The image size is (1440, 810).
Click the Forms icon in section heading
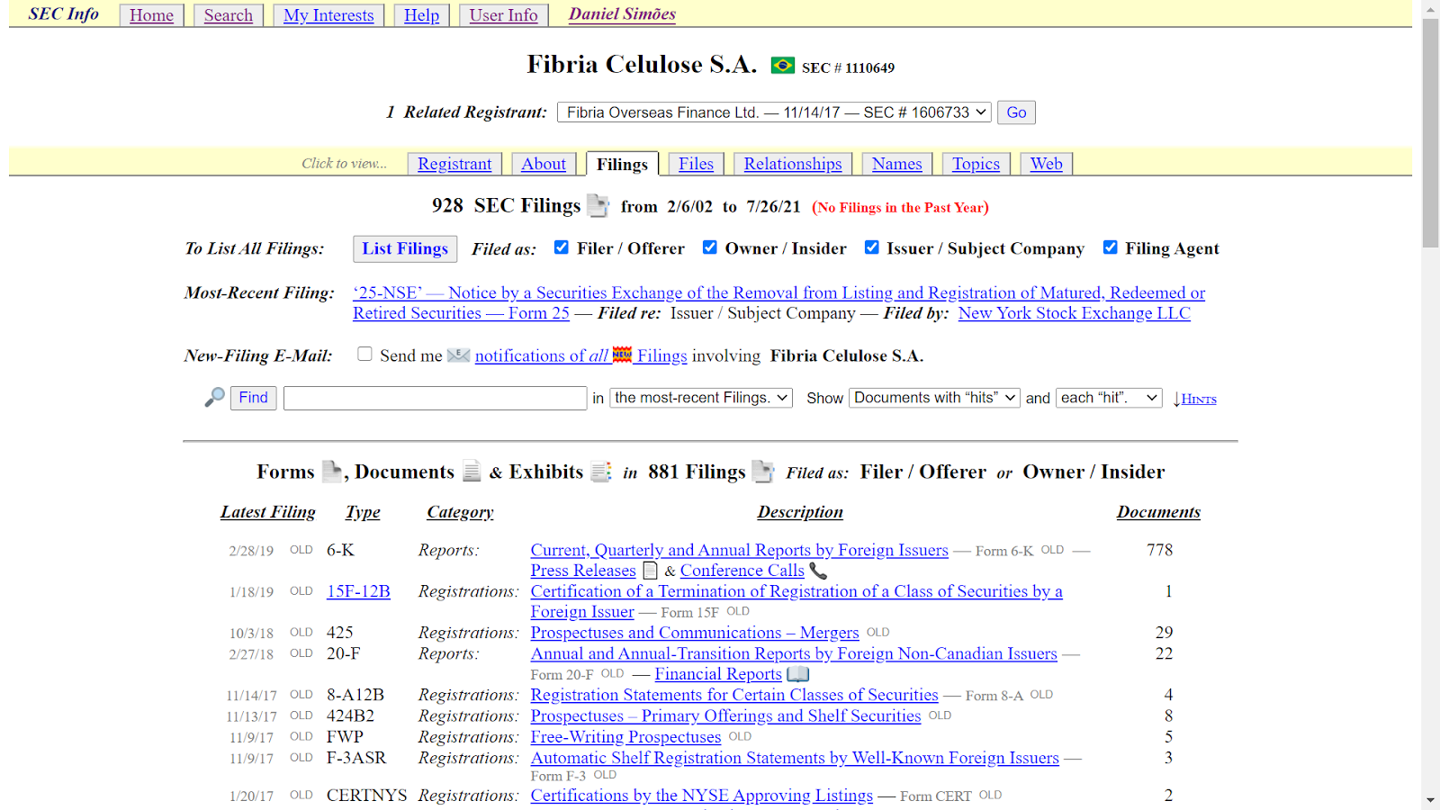pyautogui.click(x=332, y=472)
